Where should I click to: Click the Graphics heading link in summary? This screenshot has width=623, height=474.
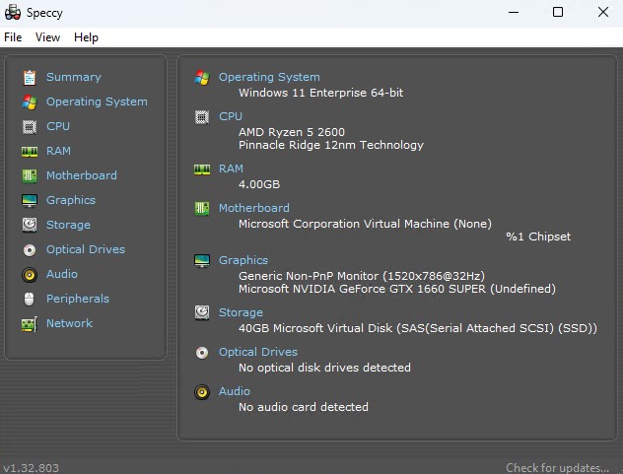click(x=243, y=260)
